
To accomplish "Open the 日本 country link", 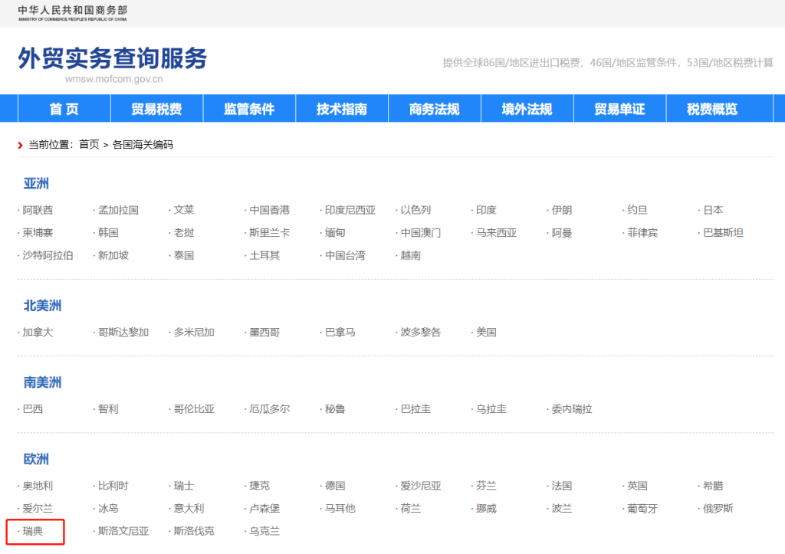I will (713, 210).
